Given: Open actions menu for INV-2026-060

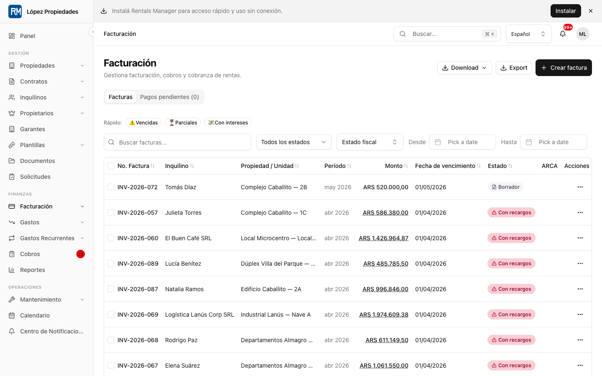Looking at the screenshot, I should (580, 238).
